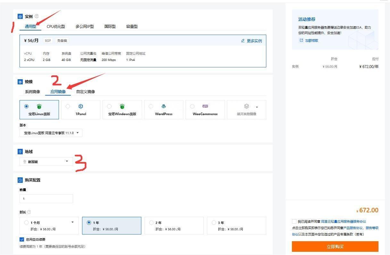Screen dimensions: 390x255
Task: Click the 时长 help question mark icon
Action: (29, 212)
